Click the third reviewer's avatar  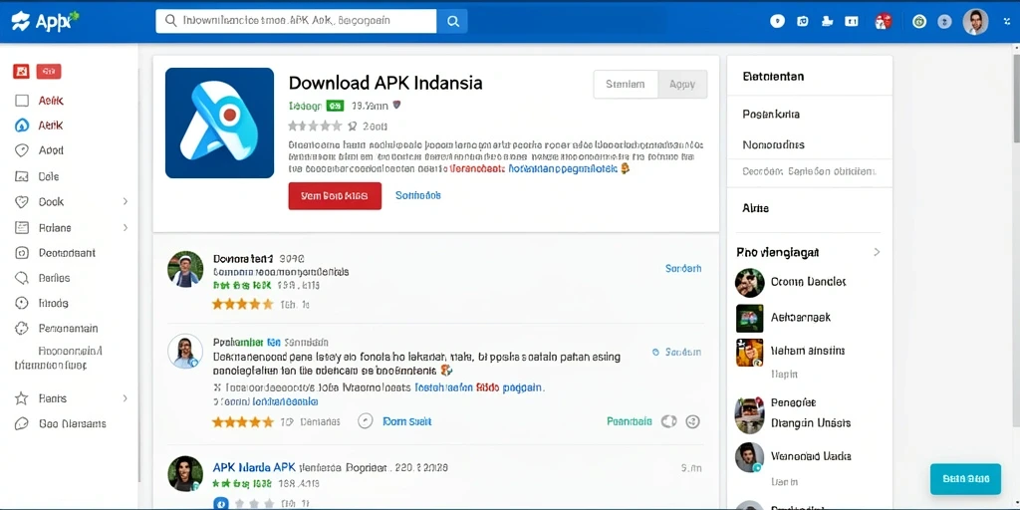[x=184, y=473]
